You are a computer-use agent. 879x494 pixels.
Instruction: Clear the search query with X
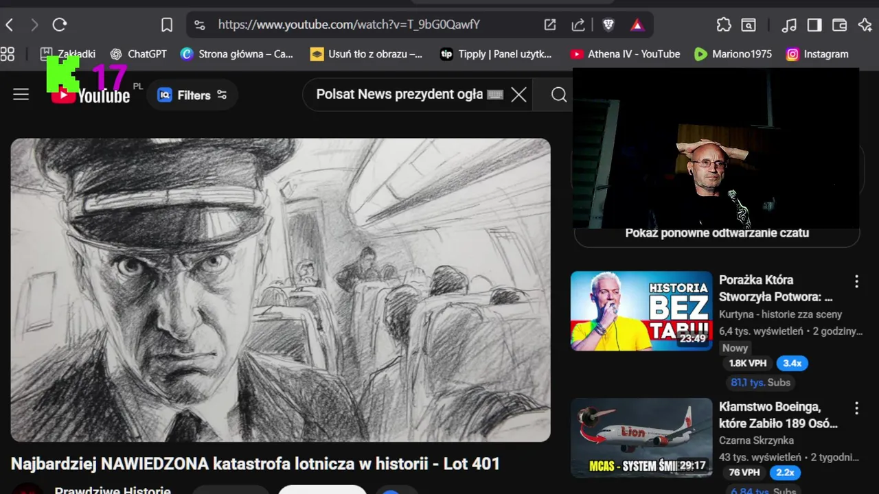click(519, 95)
